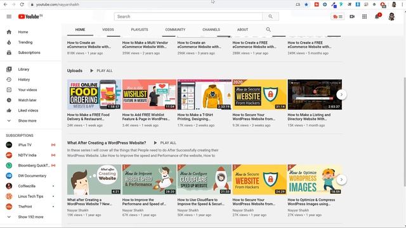Image resolution: width=406 pixels, height=228 pixels.
Task: Open the hamburger guide menu
Action: [x=9, y=16]
